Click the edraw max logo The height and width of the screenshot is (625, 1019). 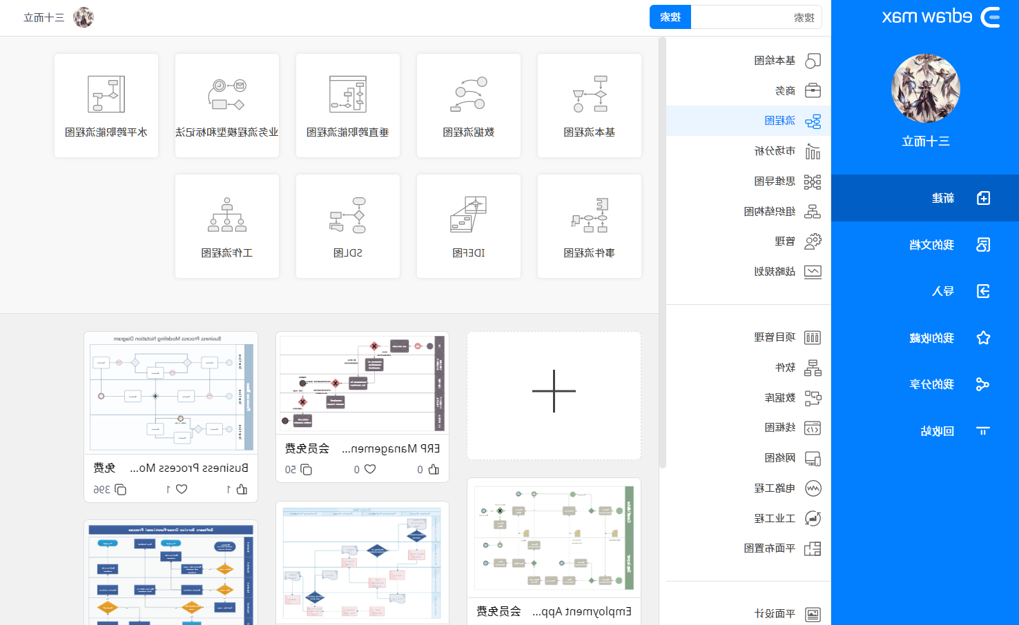click(941, 17)
